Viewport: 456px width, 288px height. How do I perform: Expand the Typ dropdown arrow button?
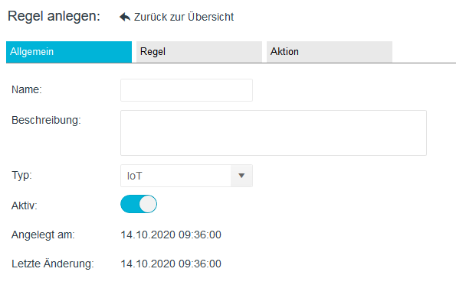pos(241,176)
